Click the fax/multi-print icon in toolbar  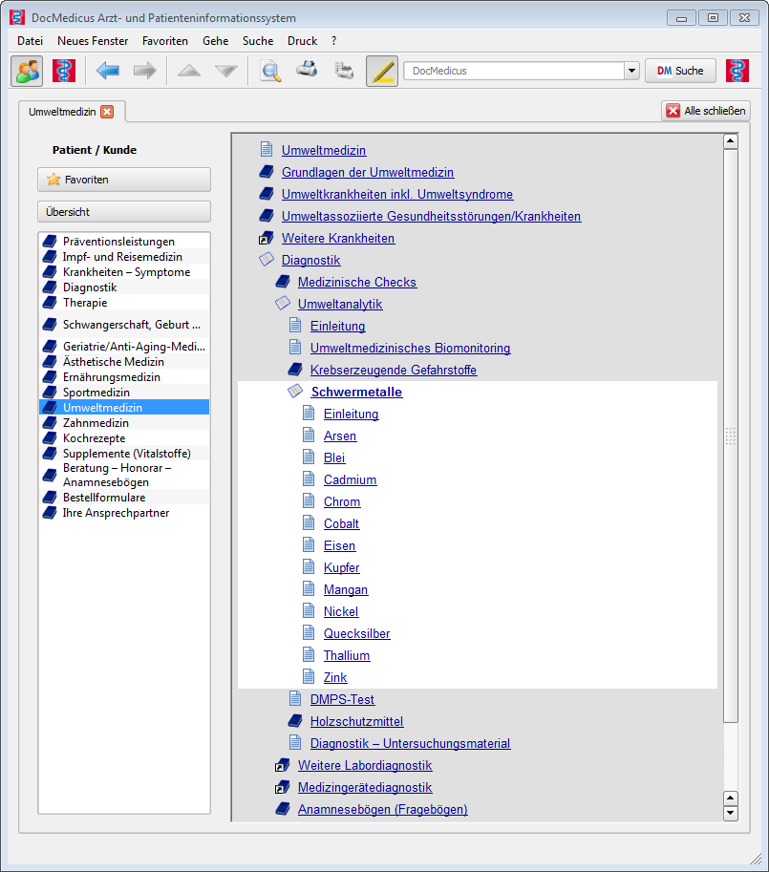(344, 71)
